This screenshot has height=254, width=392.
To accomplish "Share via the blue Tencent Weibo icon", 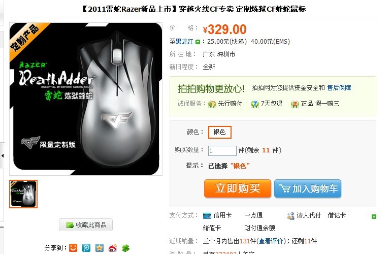I will pos(86,248).
